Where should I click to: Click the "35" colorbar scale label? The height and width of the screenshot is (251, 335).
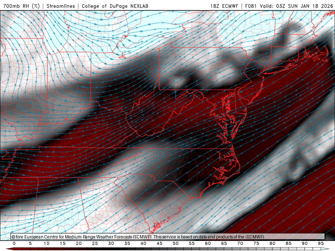127,243
